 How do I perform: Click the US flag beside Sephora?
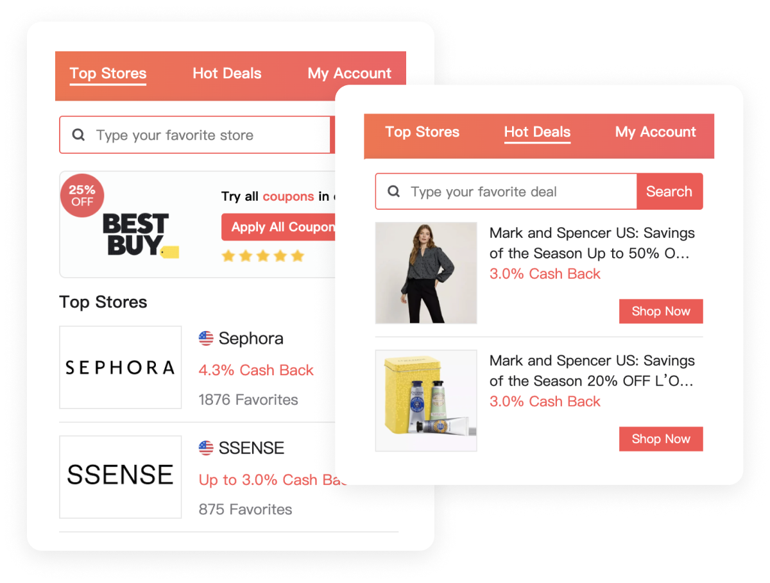point(206,339)
